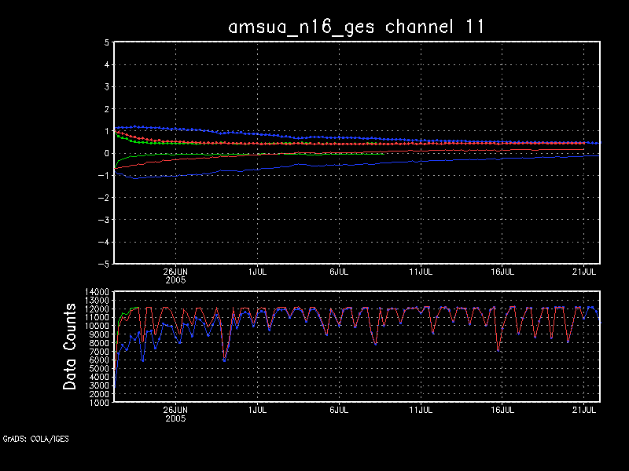Image resolution: width=629 pixels, height=471 pixels.
Task: Click the −3 value on the upper y-axis
Action: pyautogui.click(x=103, y=221)
